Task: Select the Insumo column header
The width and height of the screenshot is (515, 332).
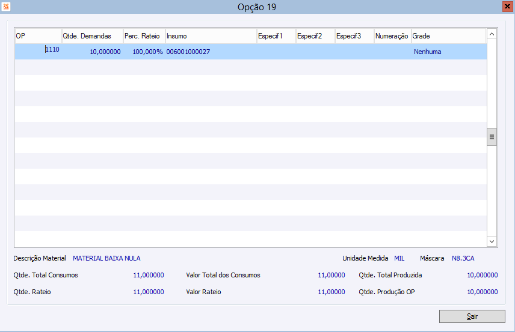Action: click(211, 36)
